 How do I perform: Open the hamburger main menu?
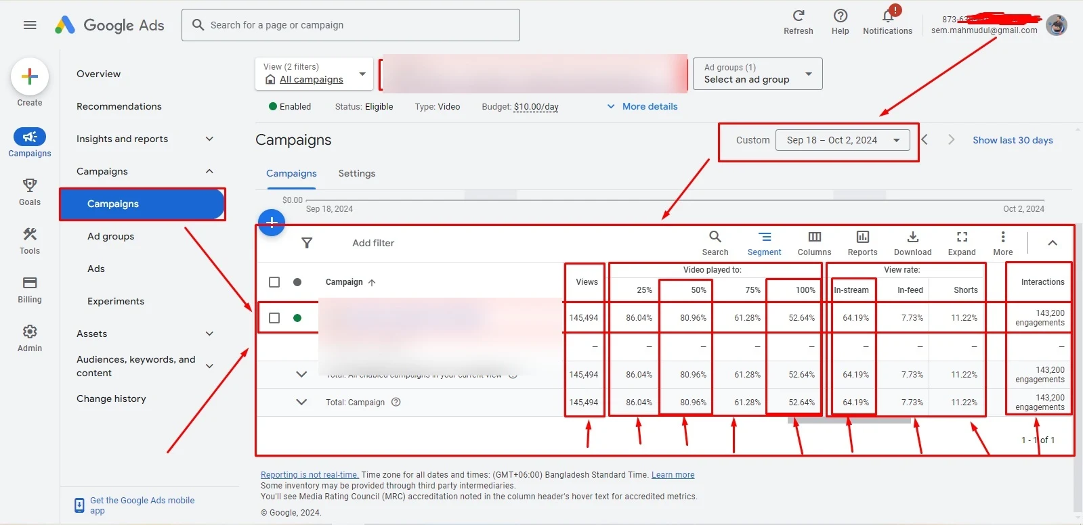pos(30,25)
